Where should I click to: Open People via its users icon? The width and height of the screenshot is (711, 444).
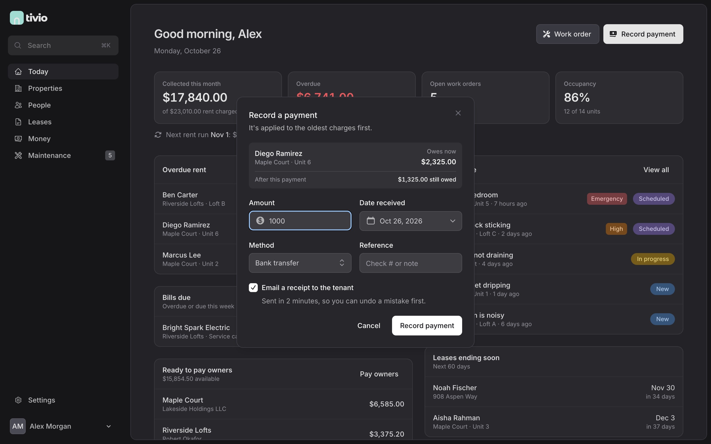click(18, 105)
